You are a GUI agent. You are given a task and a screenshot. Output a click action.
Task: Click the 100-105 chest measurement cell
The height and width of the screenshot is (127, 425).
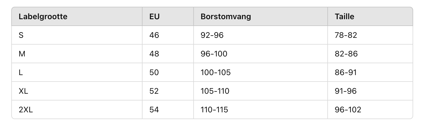pyautogui.click(x=216, y=73)
